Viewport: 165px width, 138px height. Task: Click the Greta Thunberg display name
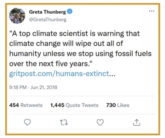click(47, 12)
